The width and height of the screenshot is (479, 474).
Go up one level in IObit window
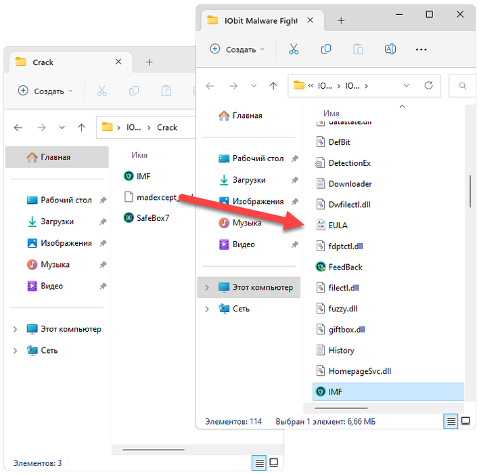273,86
